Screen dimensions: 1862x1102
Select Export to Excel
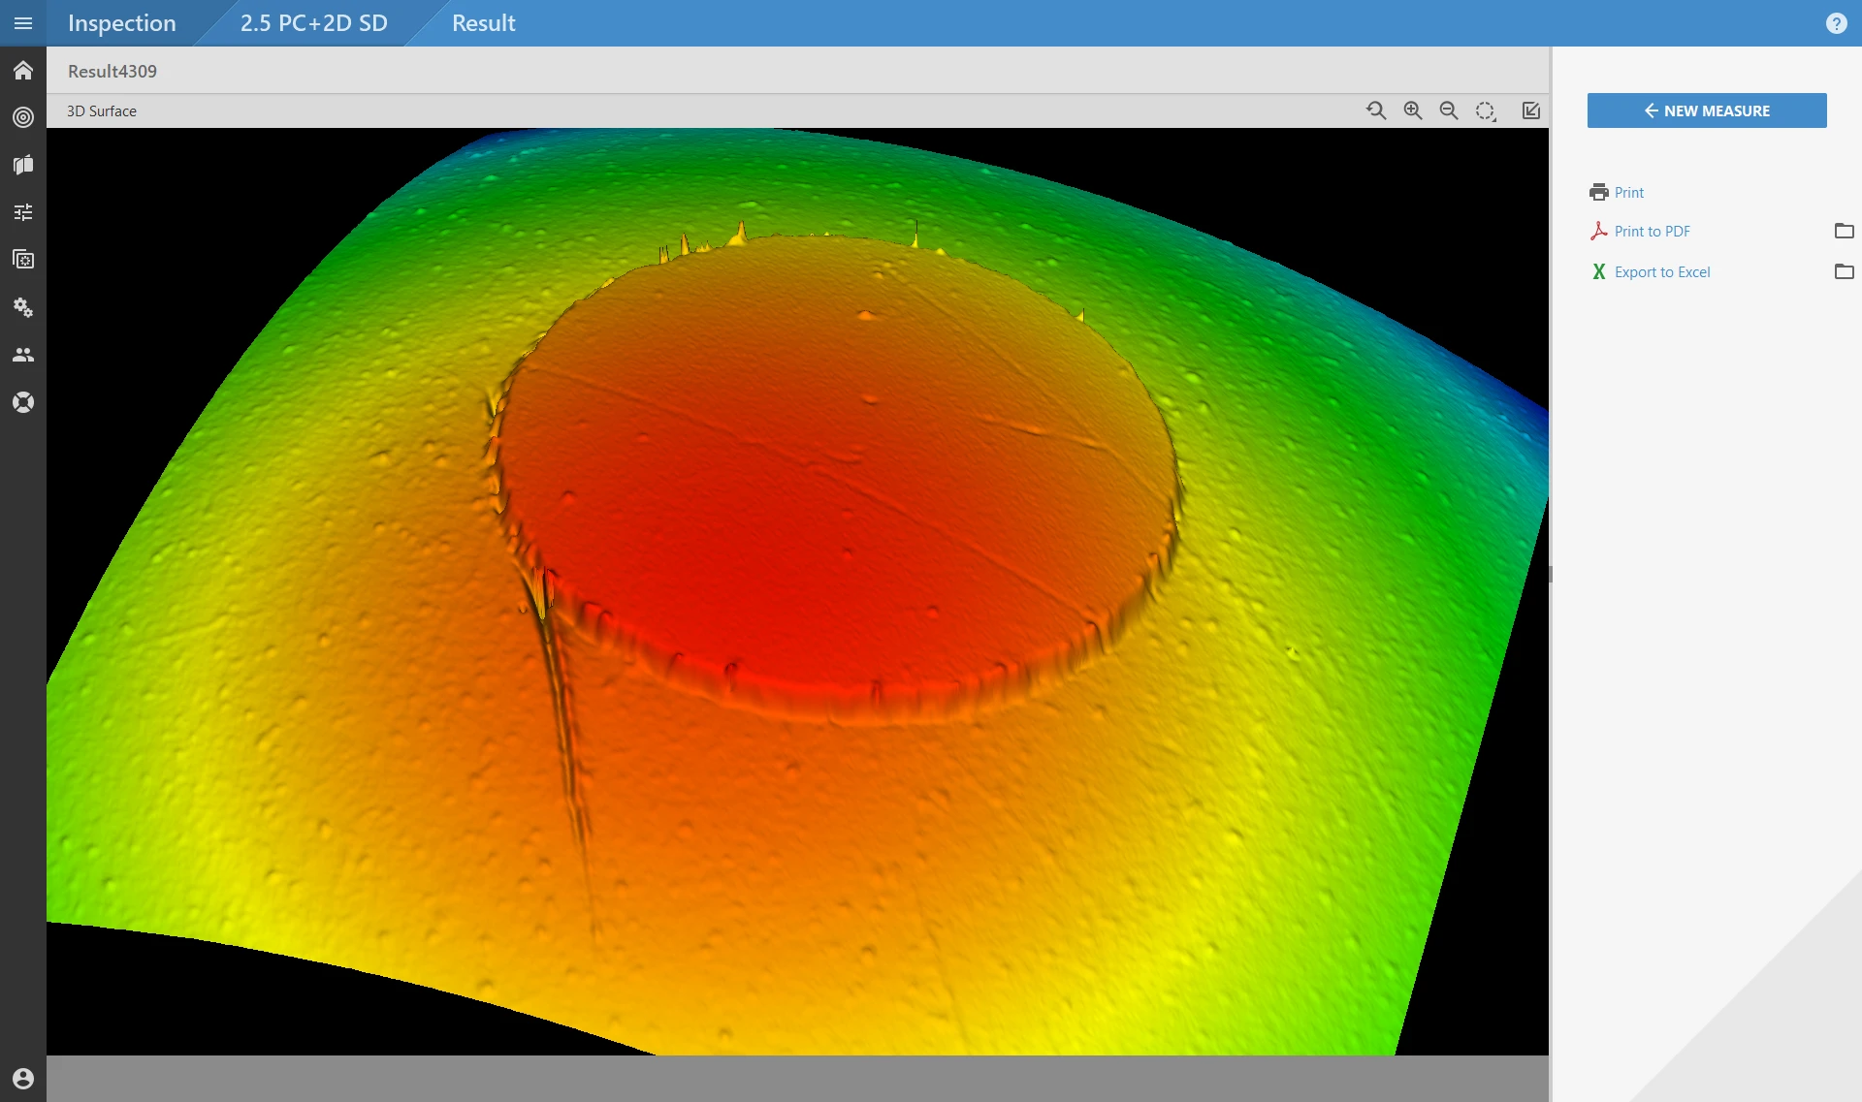[x=1660, y=271]
